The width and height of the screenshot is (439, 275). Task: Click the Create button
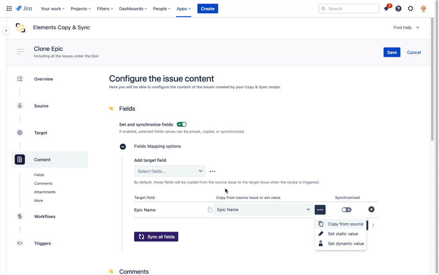(x=208, y=9)
